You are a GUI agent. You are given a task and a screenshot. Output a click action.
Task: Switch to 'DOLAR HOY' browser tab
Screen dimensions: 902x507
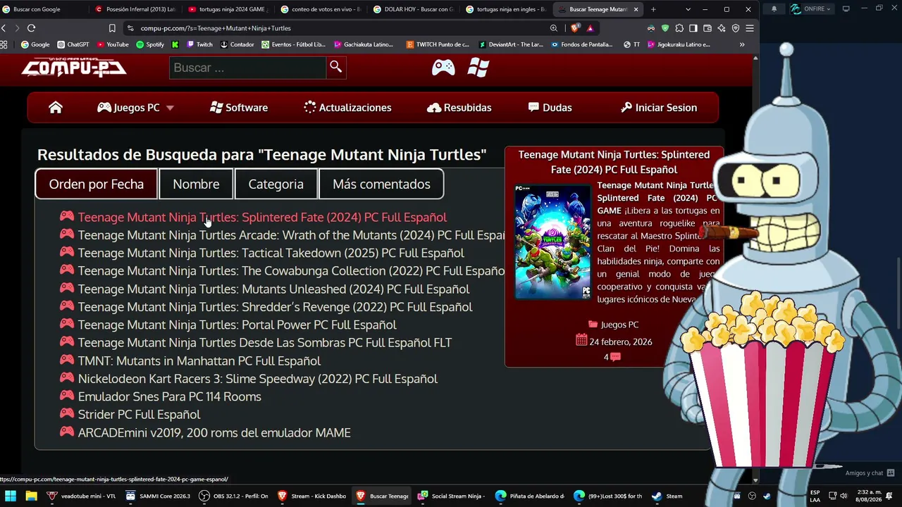pyautogui.click(x=414, y=9)
